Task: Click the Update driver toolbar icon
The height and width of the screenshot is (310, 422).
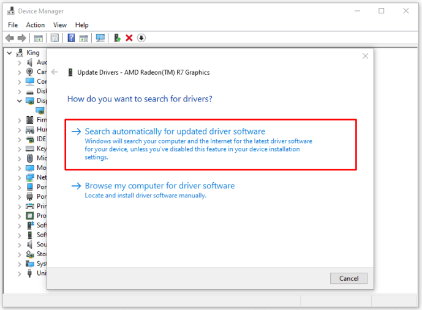Action: [x=117, y=38]
